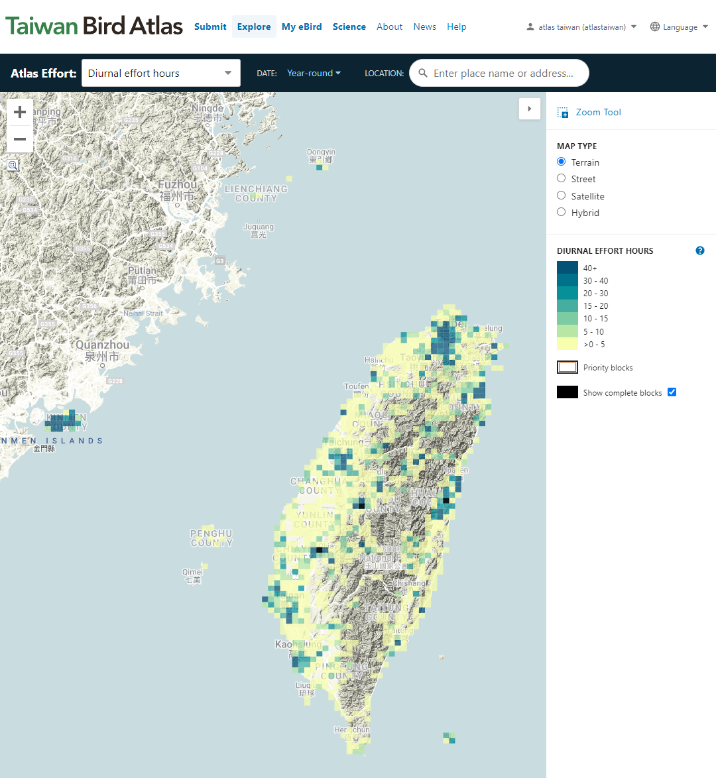This screenshot has height=778, width=716.
Task: Click the sidebar collapse arrow above the legend
Action: (529, 109)
